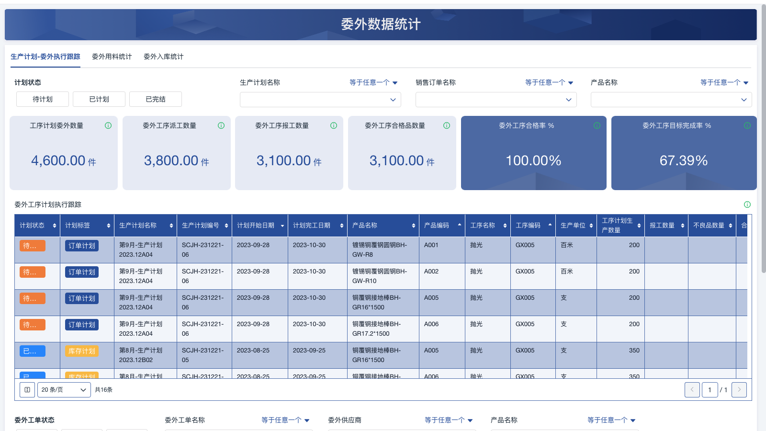766x431 pixels.
Task: Switch to 生产计划-委外执行跟踪 tab
Action: click(x=45, y=57)
